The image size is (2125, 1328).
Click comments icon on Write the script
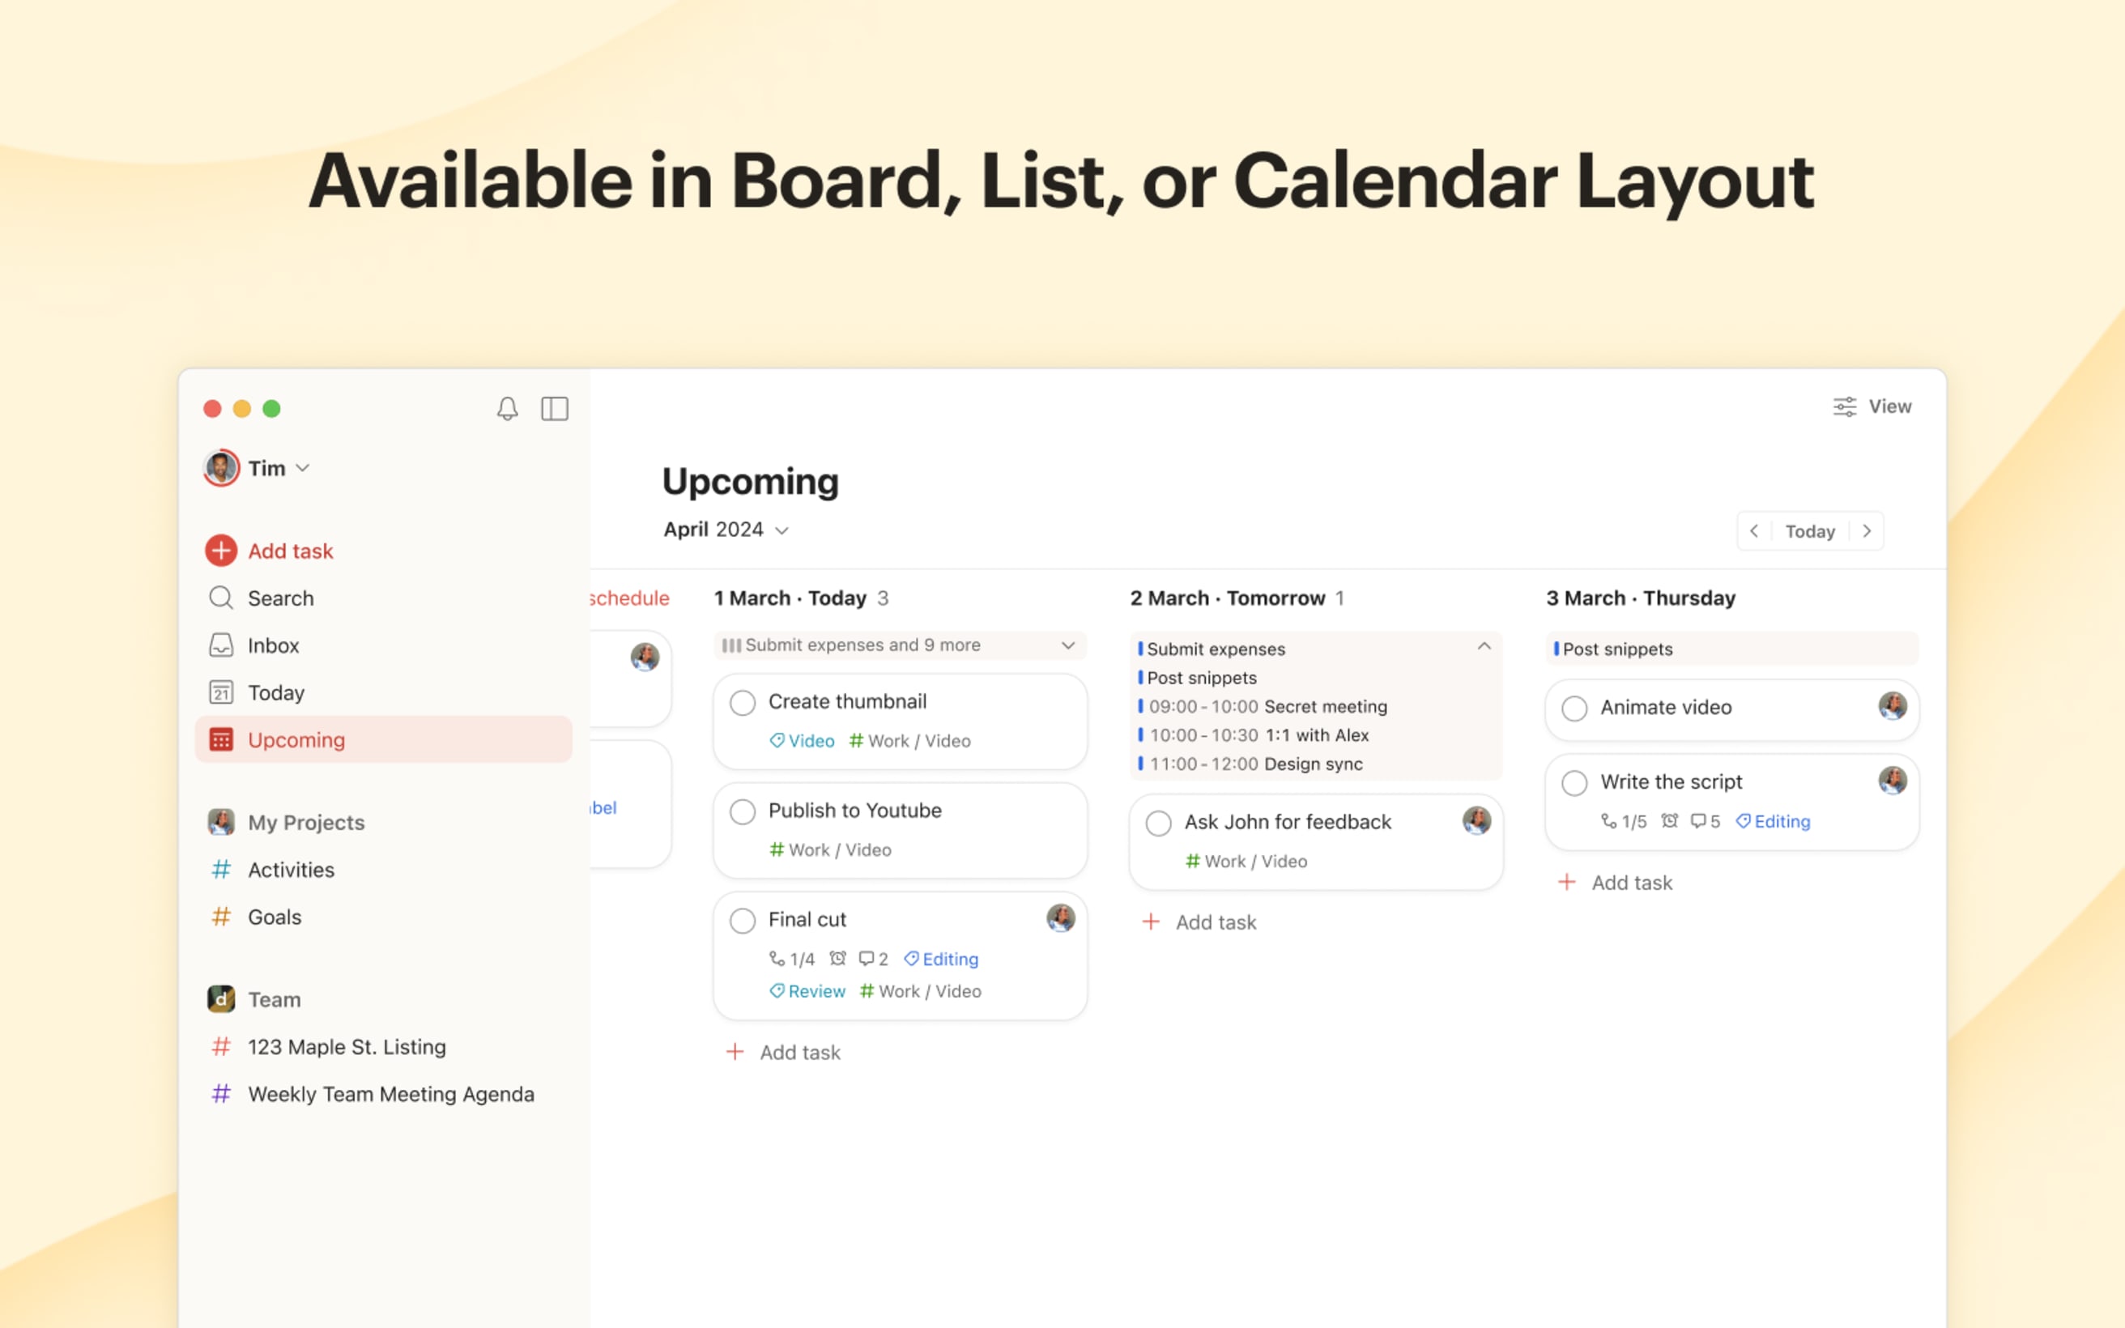tap(1698, 821)
